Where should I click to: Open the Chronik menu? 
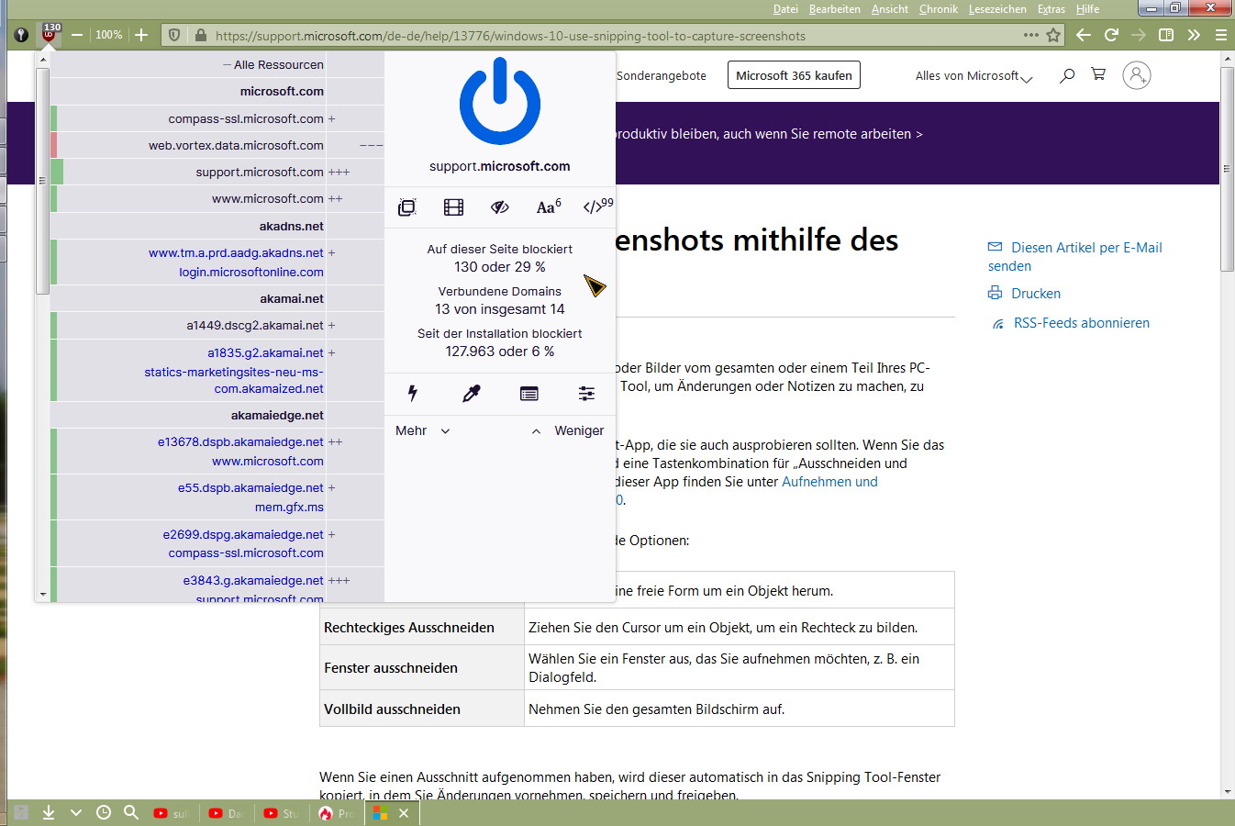(x=939, y=9)
